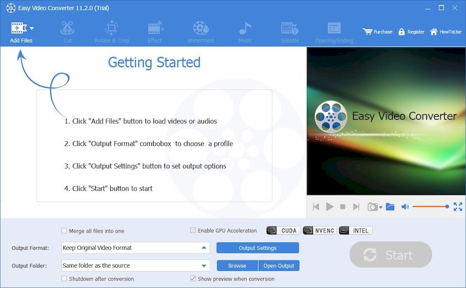Expand the snapshot camera dropdown arrow

pyautogui.click(x=380, y=207)
